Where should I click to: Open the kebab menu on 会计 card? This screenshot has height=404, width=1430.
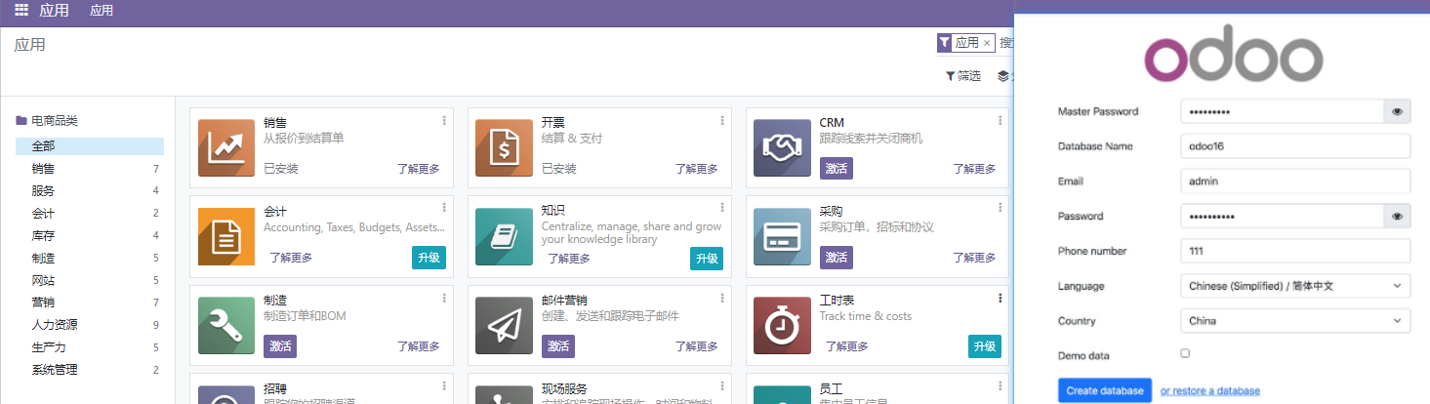point(444,208)
